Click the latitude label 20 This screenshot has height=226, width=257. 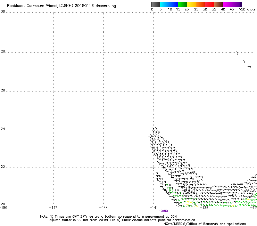click(x=3, y=204)
